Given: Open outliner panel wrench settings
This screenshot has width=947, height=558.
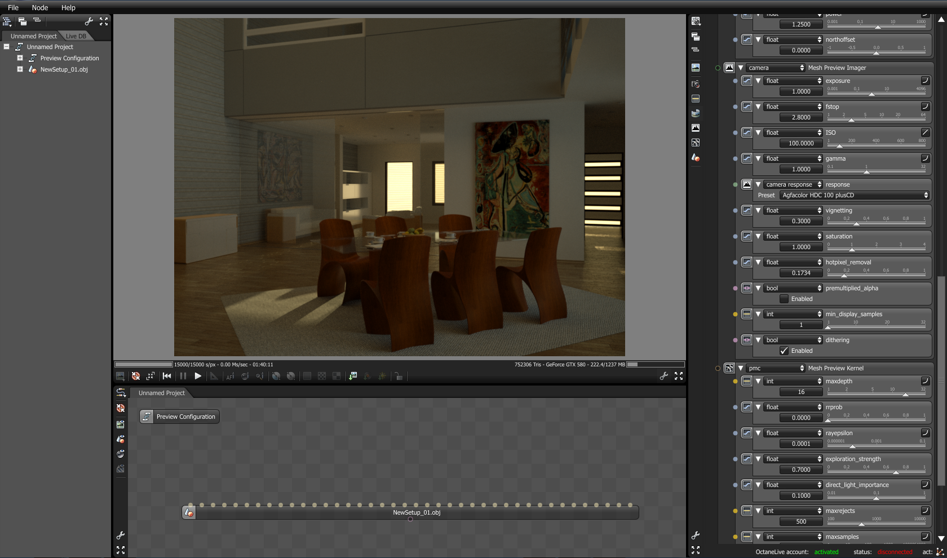Looking at the screenshot, I should [x=89, y=21].
